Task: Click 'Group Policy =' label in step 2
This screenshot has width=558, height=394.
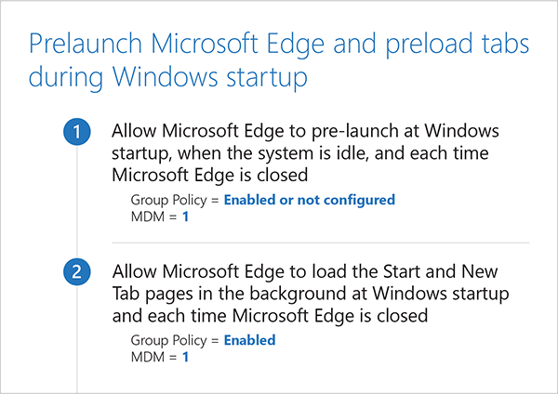Action: pyautogui.click(x=174, y=340)
